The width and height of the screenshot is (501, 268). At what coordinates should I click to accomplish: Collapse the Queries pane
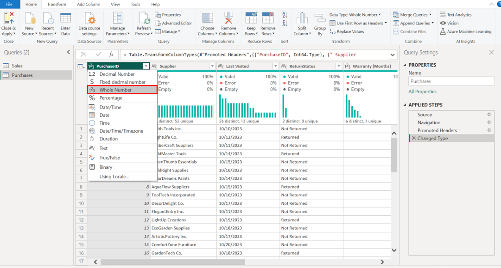coord(69,52)
